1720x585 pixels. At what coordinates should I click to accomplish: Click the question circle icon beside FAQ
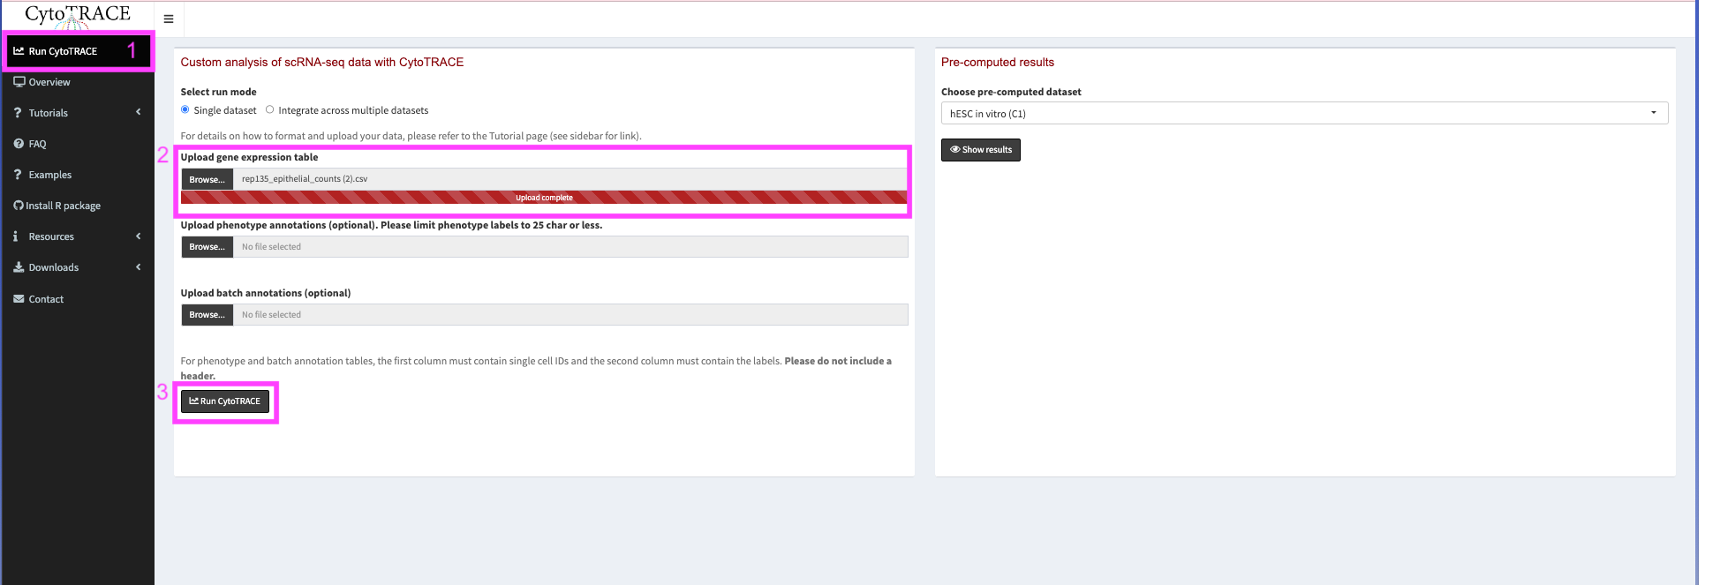coord(19,144)
